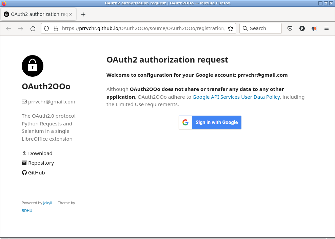The image size is (335, 239).
Task: Open a new tab with plus button
Action: pos(83,14)
